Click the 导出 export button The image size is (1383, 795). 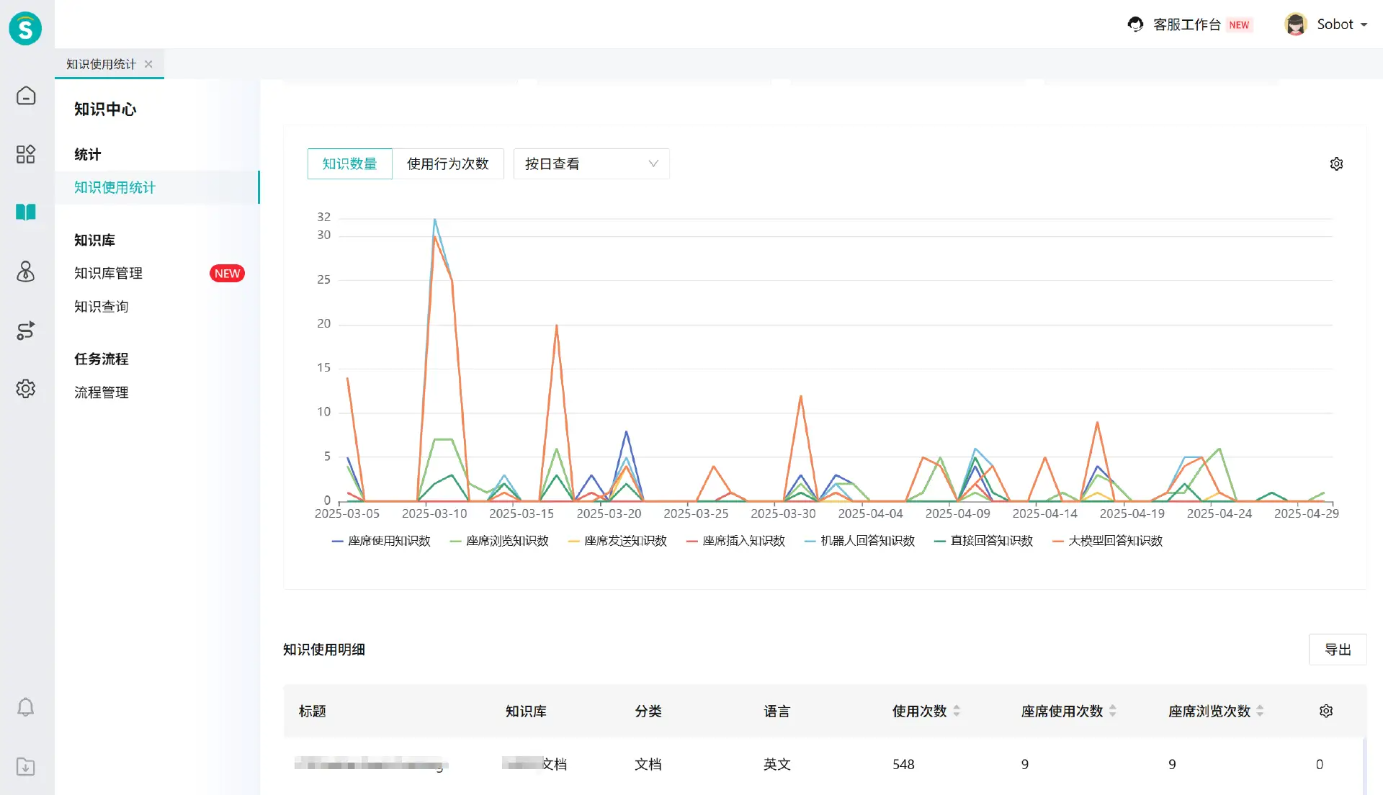coord(1338,650)
